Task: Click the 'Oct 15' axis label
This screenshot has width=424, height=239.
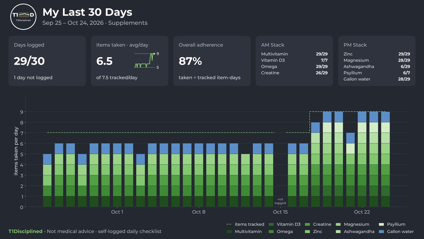Action: click(280, 212)
